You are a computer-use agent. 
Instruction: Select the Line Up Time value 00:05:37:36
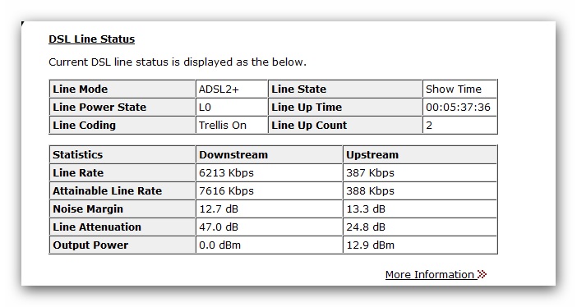(458, 107)
